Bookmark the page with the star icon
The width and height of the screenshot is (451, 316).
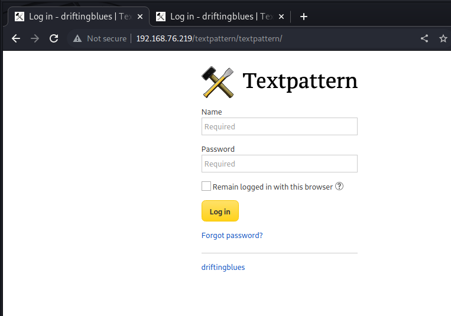click(443, 38)
